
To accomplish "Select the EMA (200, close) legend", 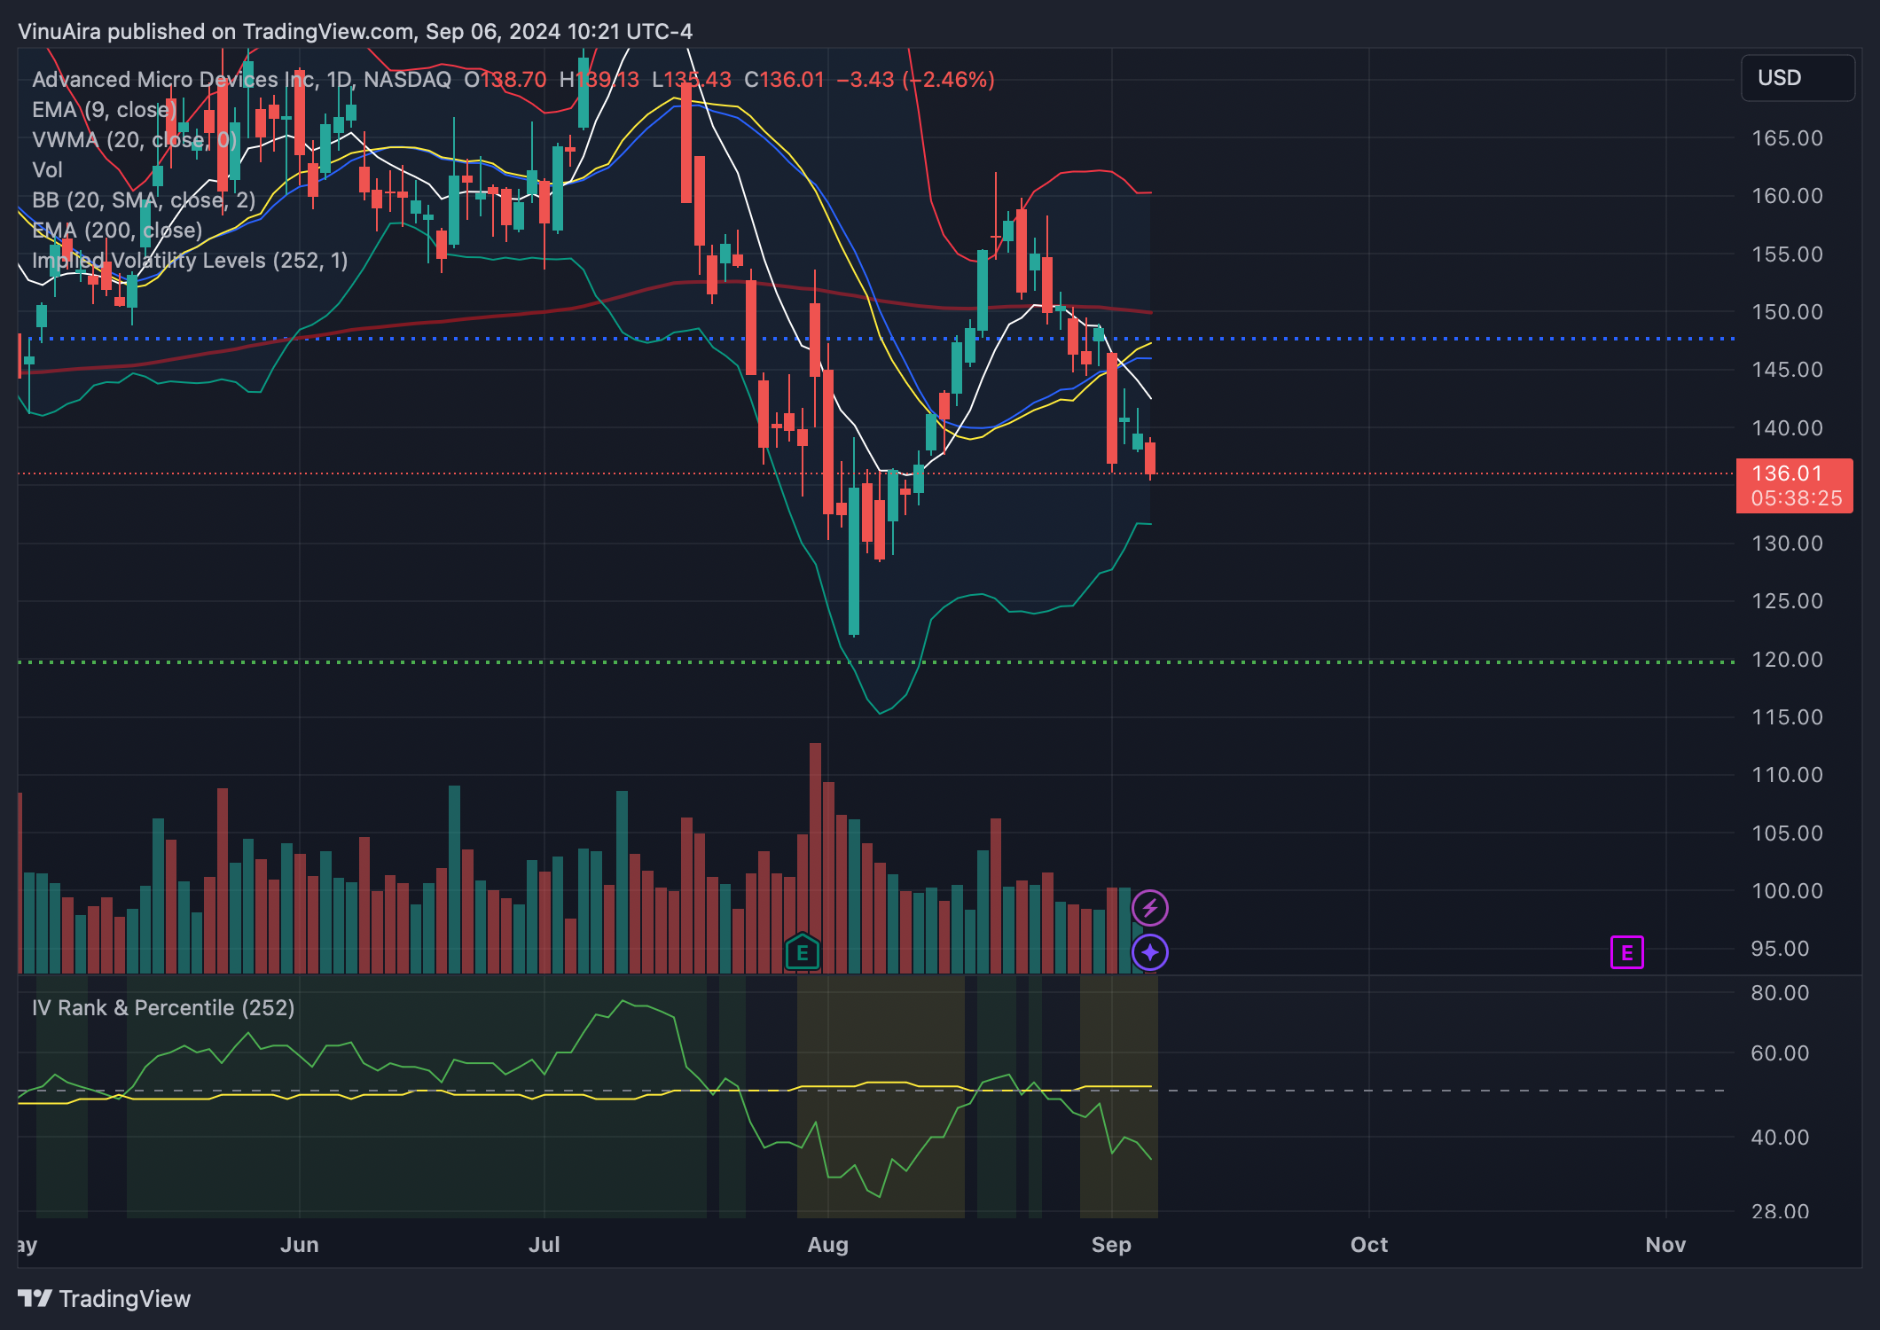I will 117,231.
